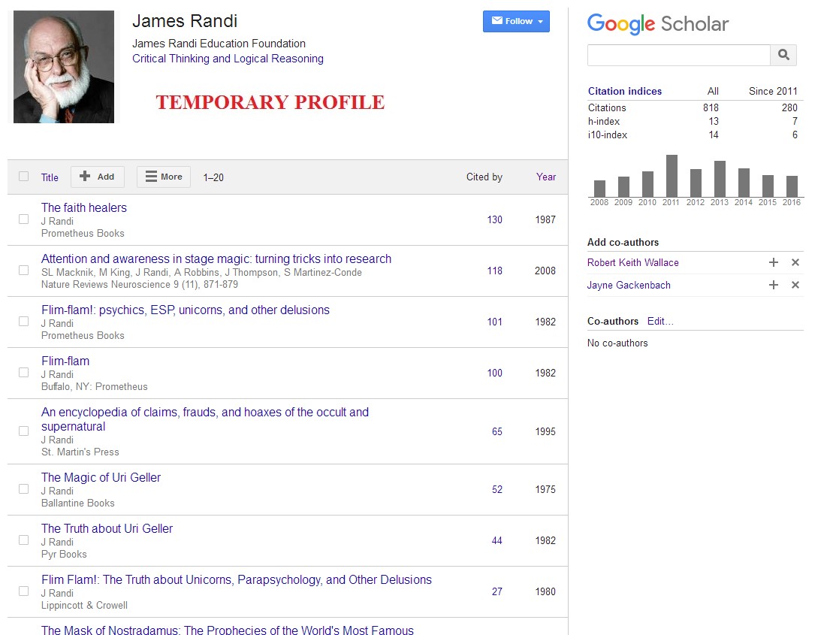Viewport: 830px width, 635px height.
Task: Focus the Google Scholar search field
Action: coord(678,55)
